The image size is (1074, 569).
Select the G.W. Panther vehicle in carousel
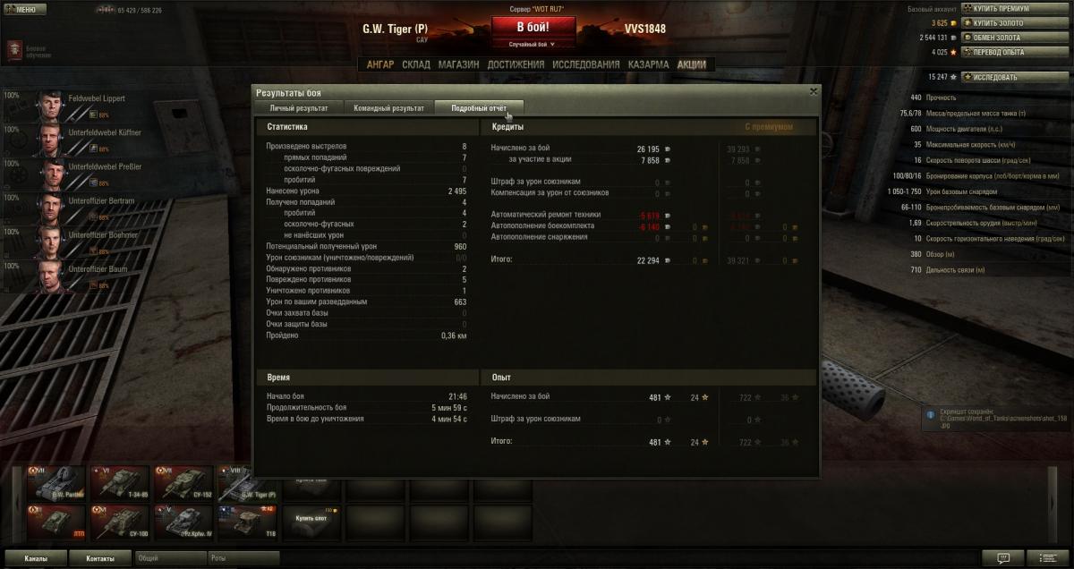[56, 483]
